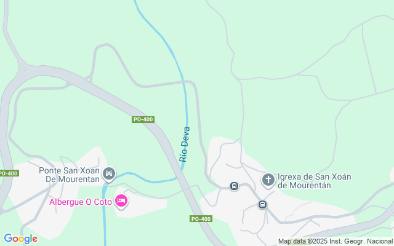Open the Igrexa de San Xoán church marker
This screenshot has height=246, width=394.
pos(268,180)
